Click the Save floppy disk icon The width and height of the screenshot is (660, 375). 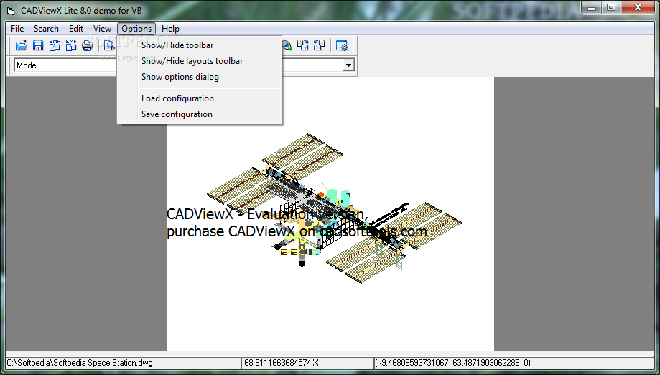(x=38, y=45)
